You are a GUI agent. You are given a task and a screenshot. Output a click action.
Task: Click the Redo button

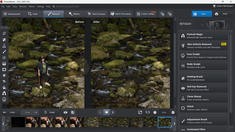(30, 112)
